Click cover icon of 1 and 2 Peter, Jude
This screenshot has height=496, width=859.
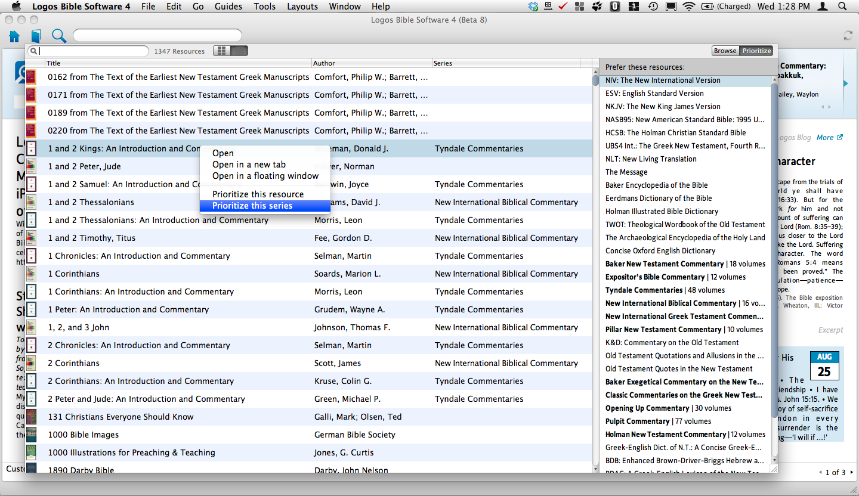click(x=31, y=166)
